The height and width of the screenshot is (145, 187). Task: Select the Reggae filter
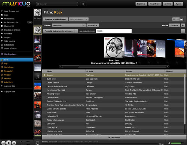7,75
